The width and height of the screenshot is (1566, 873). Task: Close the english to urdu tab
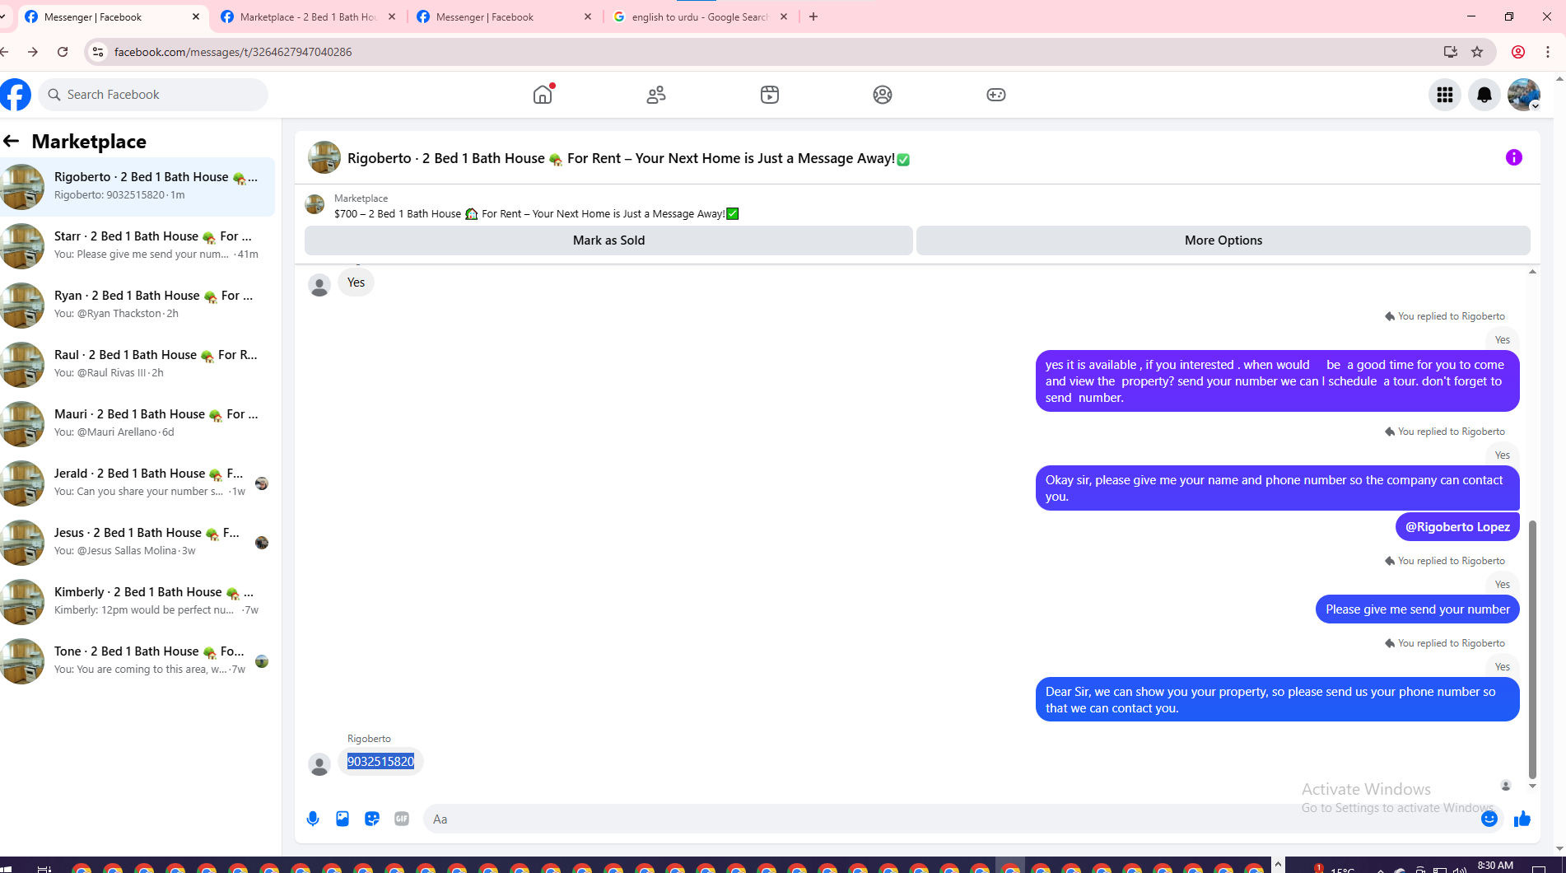click(784, 16)
